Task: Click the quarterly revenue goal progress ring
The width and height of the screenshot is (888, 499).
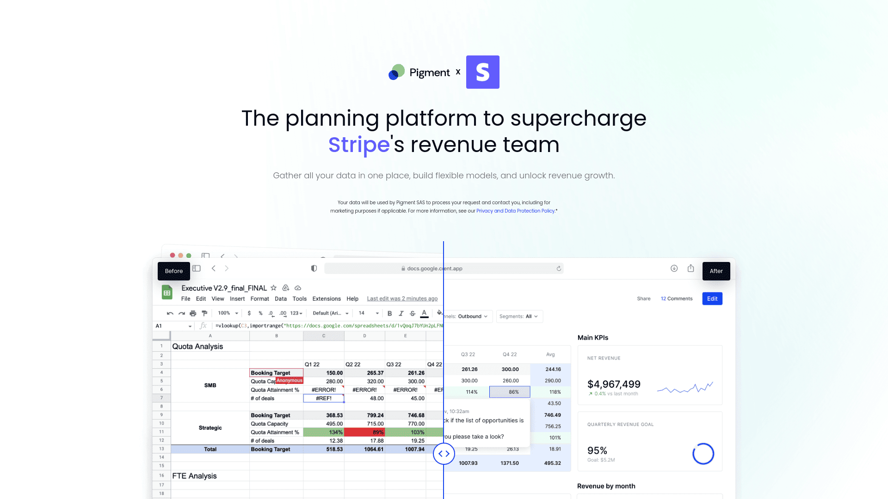Action: pyautogui.click(x=703, y=454)
